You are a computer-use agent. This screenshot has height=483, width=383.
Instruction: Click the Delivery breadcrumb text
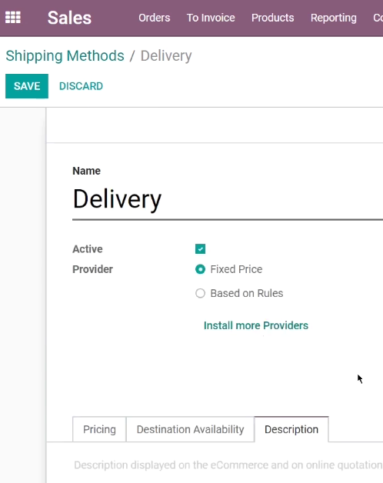166,56
